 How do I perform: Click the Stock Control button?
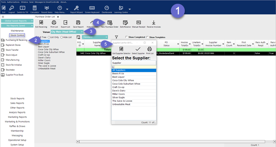pos(17,35)
